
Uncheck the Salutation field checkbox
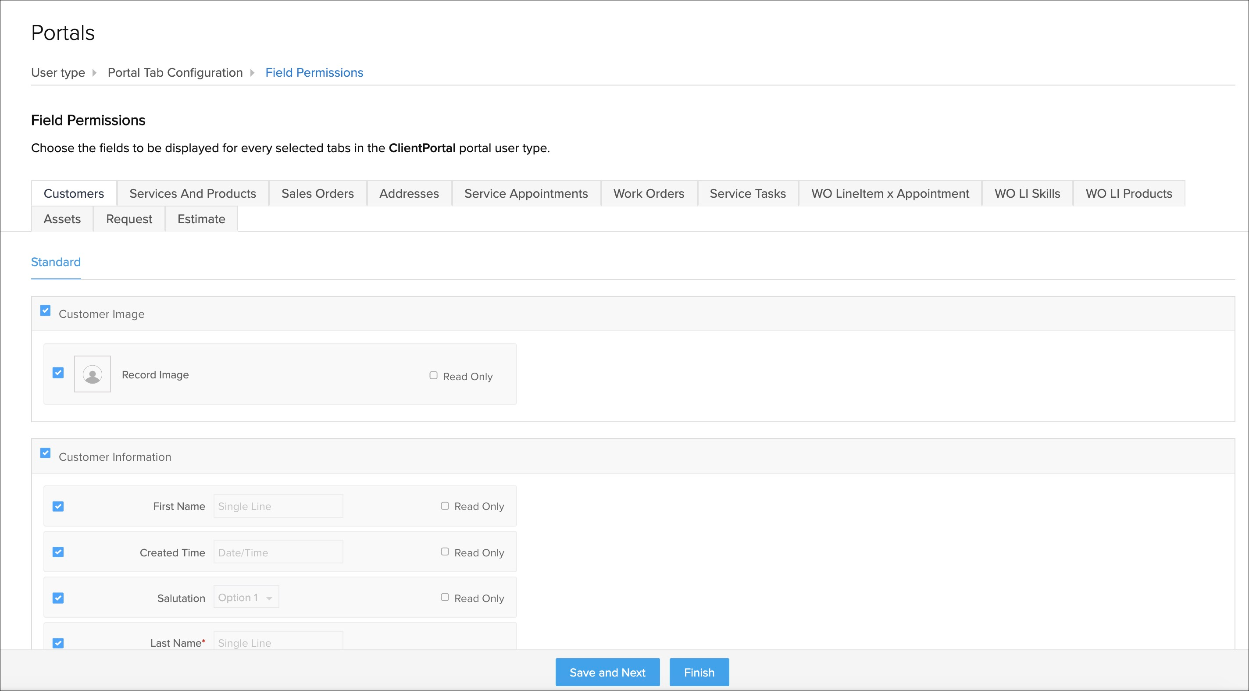(x=58, y=598)
